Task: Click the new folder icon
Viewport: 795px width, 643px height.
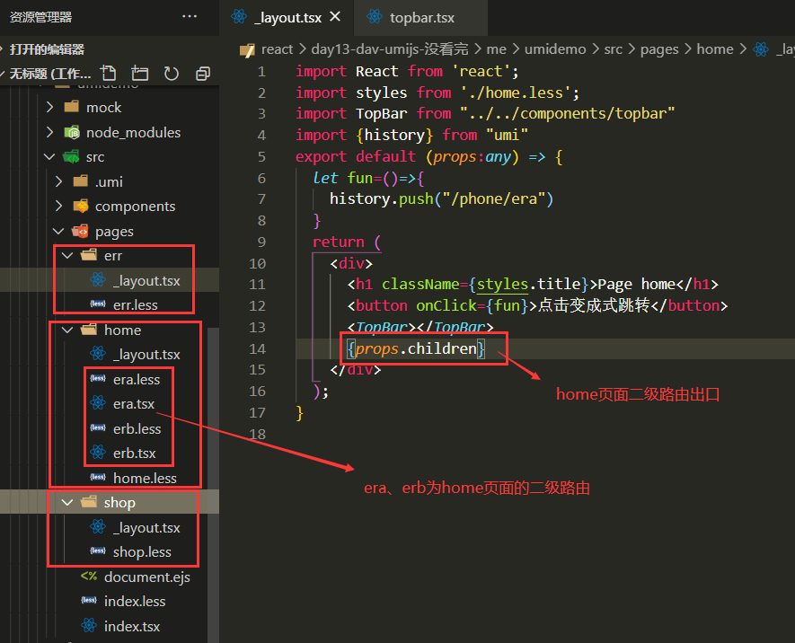Action: tap(139, 74)
